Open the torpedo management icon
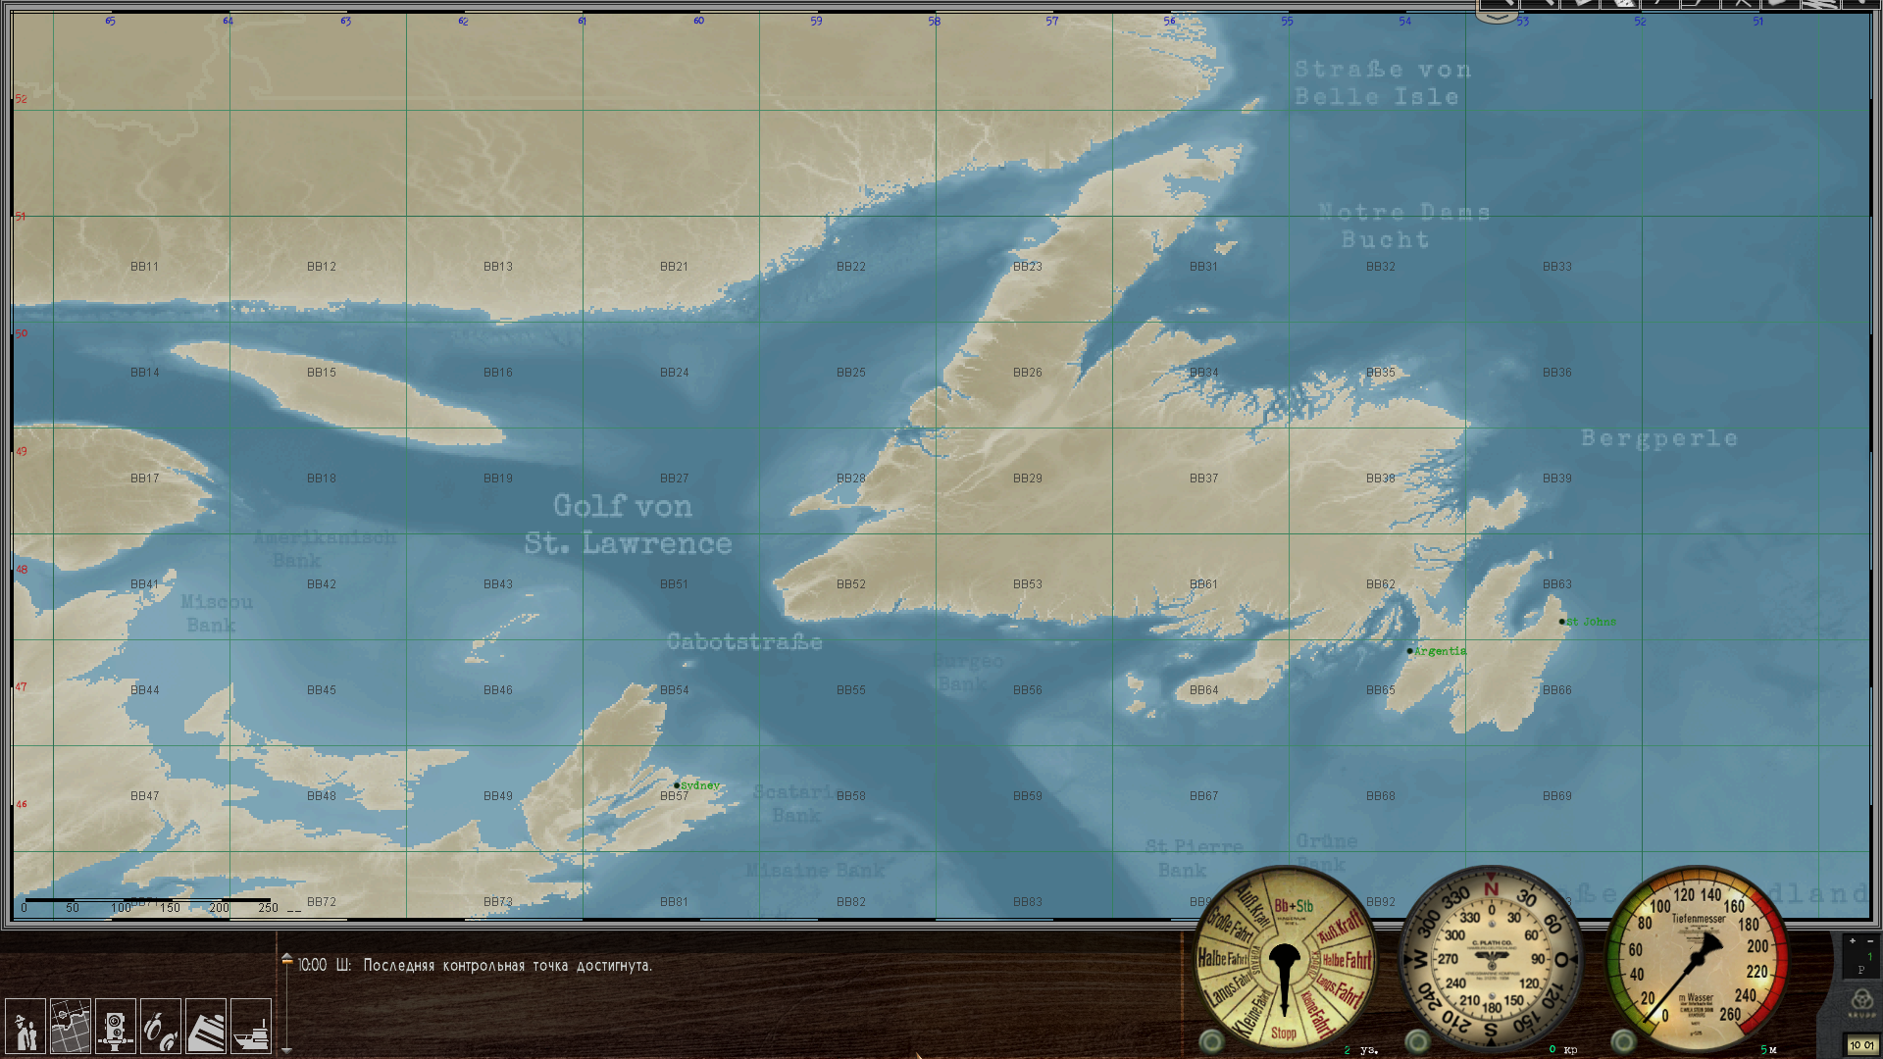This screenshot has height=1059, width=1883. click(x=161, y=1027)
